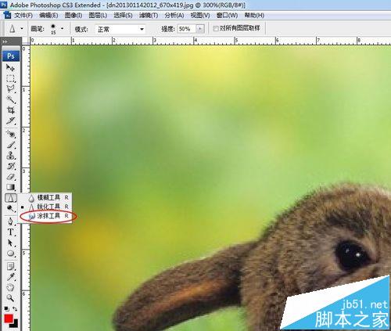Expand the 强度 slider arrow

tap(200, 29)
